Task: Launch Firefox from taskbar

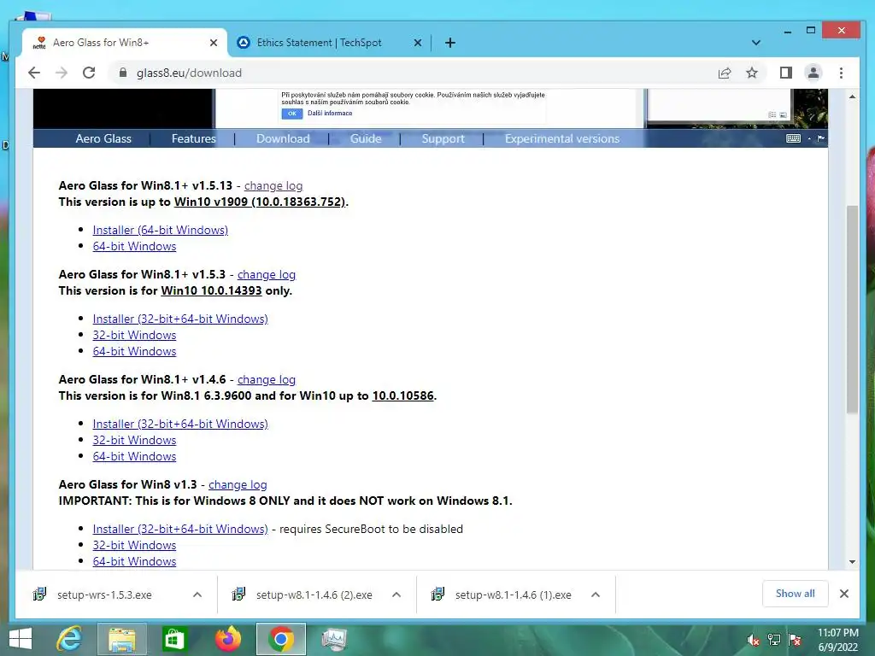Action: click(227, 639)
